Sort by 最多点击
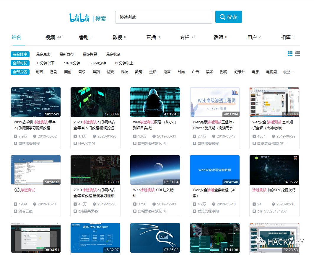Viewport: 314px width, 255px height. pyautogui.click(x=43, y=54)
